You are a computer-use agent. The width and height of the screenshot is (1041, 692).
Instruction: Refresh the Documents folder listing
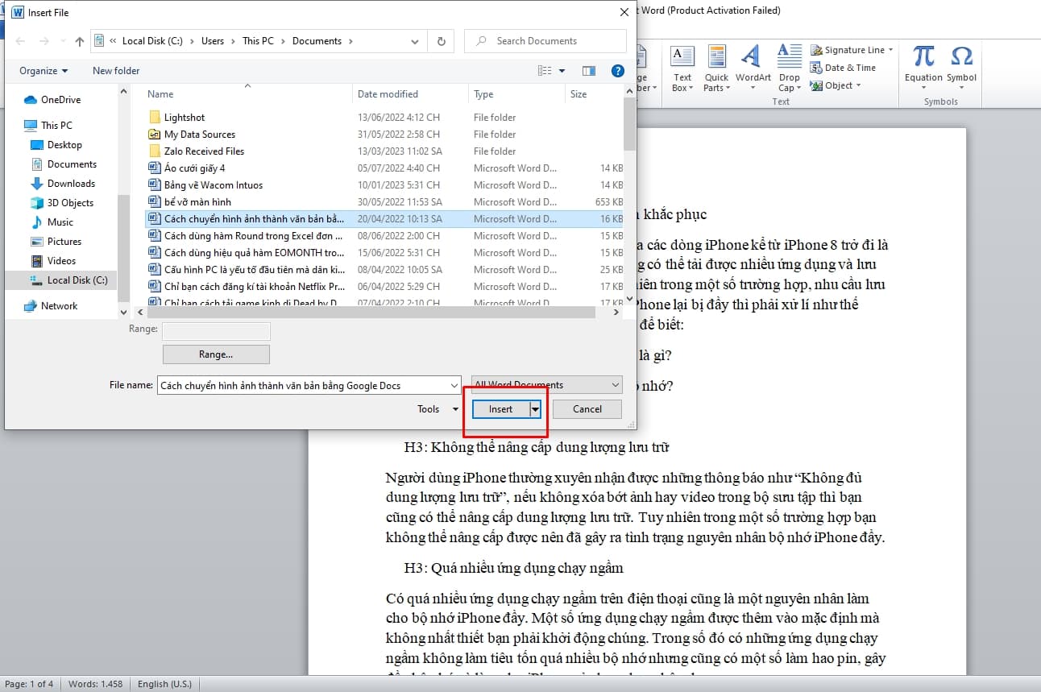point(441,41)
